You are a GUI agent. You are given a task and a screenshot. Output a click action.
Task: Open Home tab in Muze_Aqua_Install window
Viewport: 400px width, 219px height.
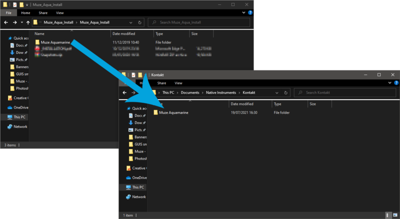click(25, 13)
